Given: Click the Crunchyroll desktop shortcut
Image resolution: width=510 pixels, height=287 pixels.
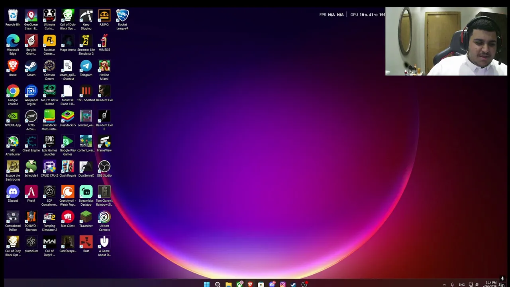Looking at the screenshot, I should [x=68, y=196].
